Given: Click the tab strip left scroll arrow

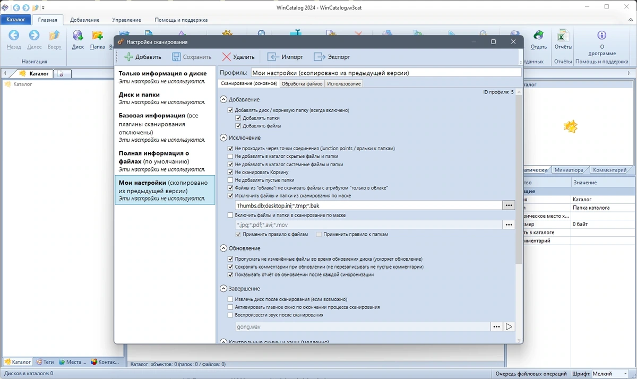Looking at the screenshot, I should pos(5,74).
